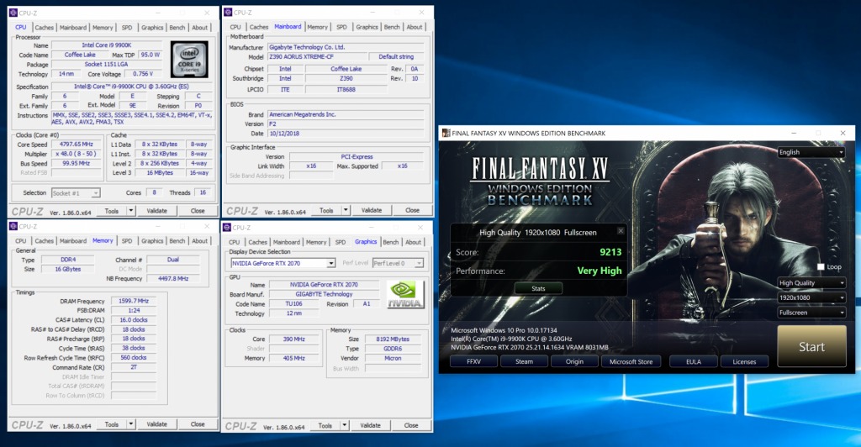
Task: Click the GPU memory size 8192 MBytes value
Action: point(393,339)
